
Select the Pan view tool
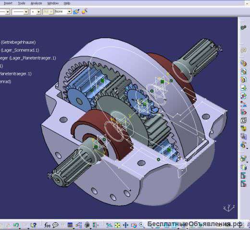(125, 225)
